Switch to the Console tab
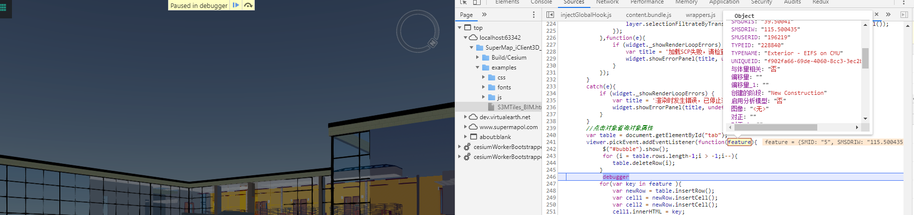 [x=541, y=2]
